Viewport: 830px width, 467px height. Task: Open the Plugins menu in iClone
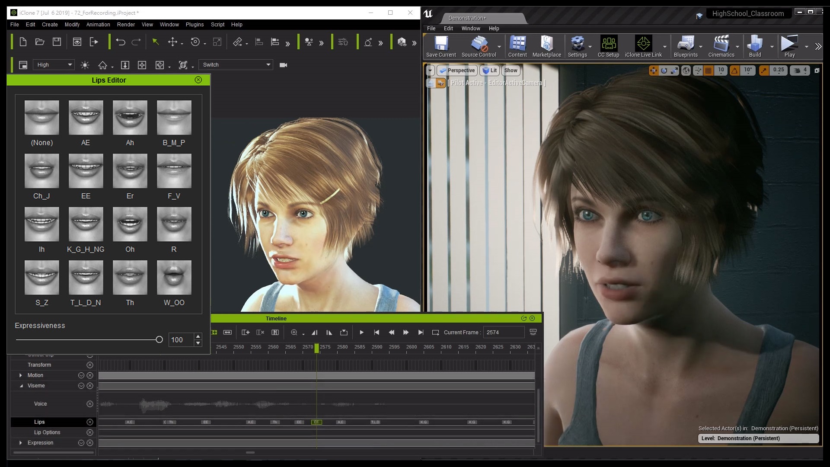195,25
